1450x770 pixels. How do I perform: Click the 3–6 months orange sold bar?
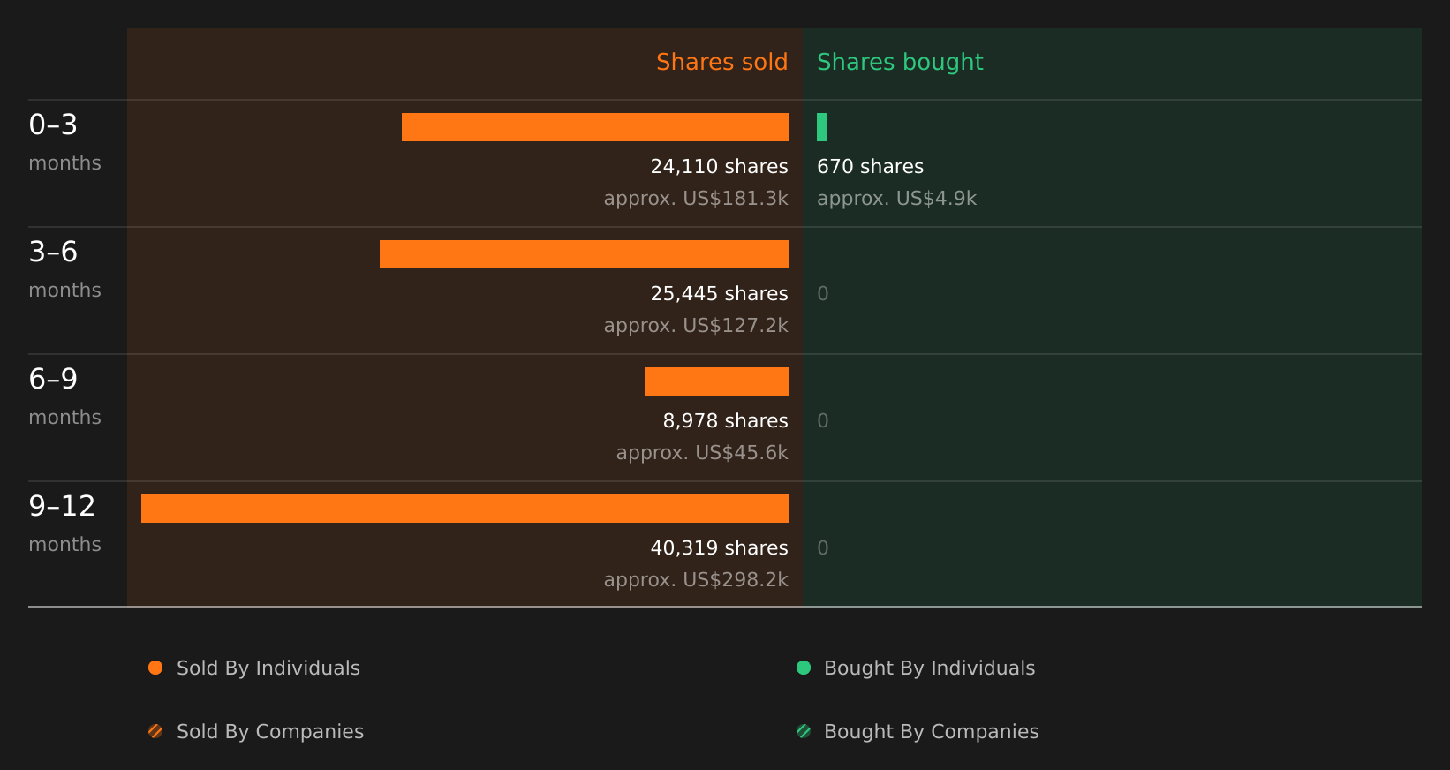[x=584, y=254]
